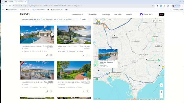The width and height of the screenshot is (184, 103).
Task: Share the Cannes Close to the Palais listing
Action: [47, 91]
